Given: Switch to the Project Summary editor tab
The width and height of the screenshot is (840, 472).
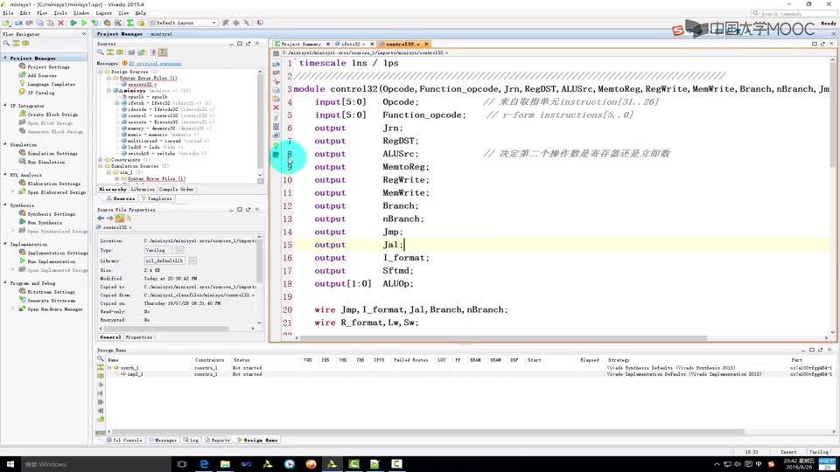Looking at the screenshot, I should 301,44.
